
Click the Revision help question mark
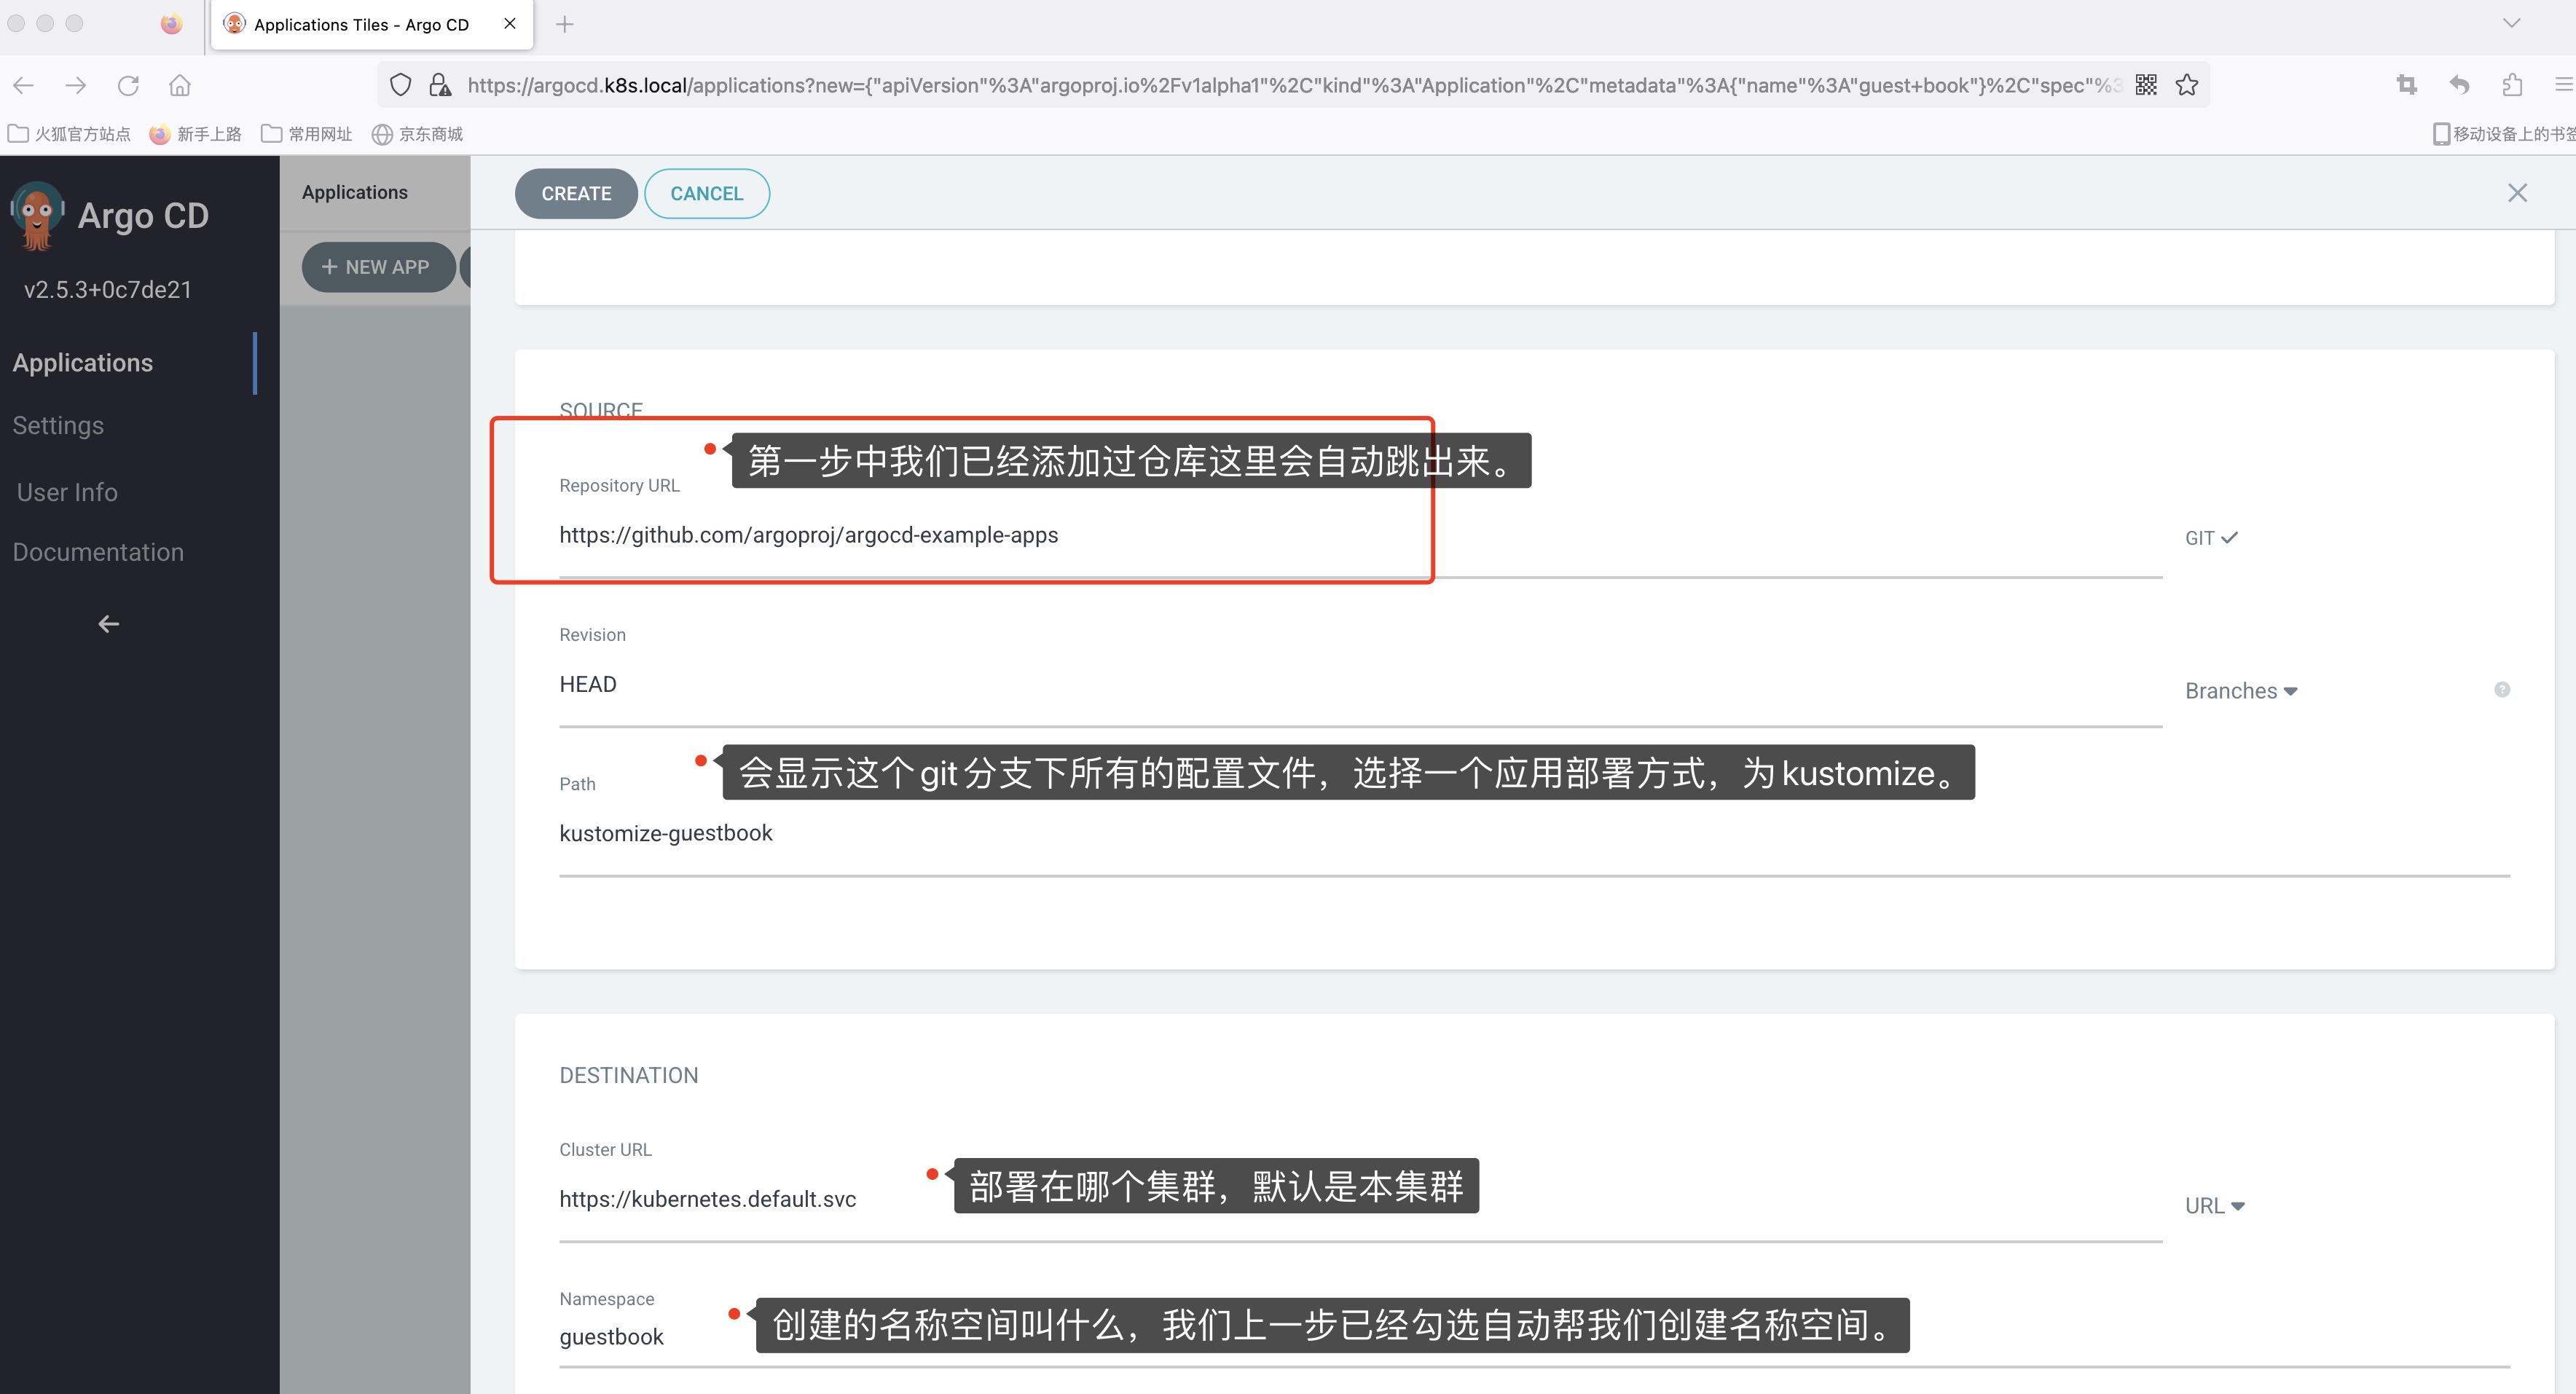click(2502, 690)
